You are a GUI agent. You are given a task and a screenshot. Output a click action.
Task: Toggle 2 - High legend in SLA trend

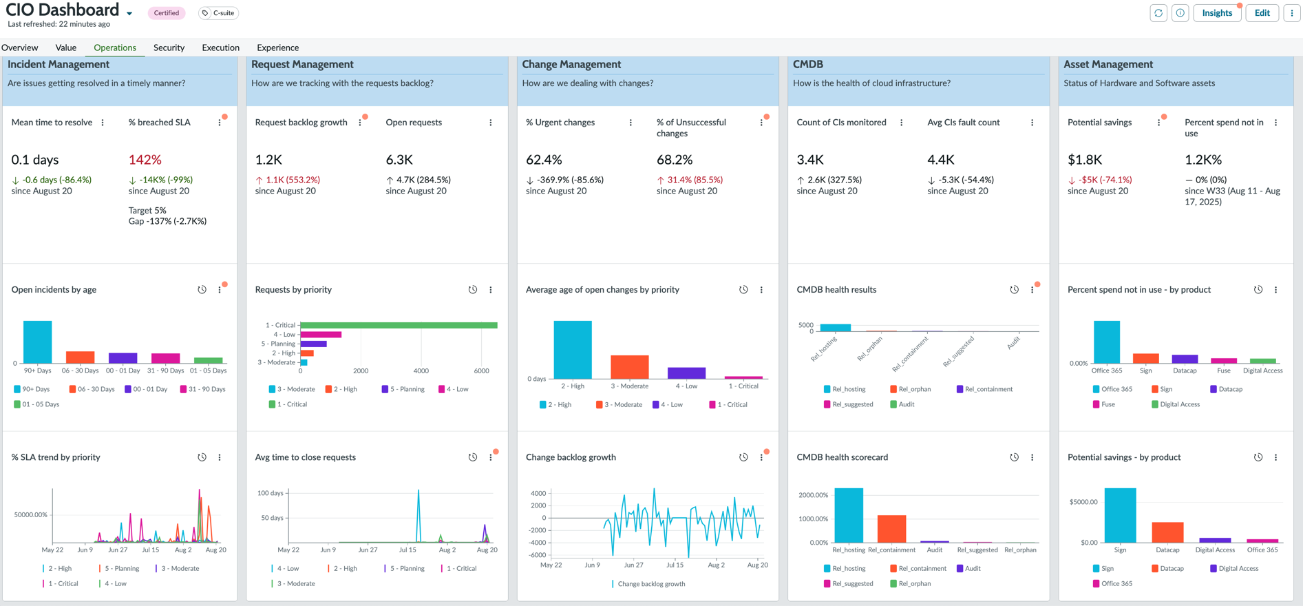(x=56, y=569)
